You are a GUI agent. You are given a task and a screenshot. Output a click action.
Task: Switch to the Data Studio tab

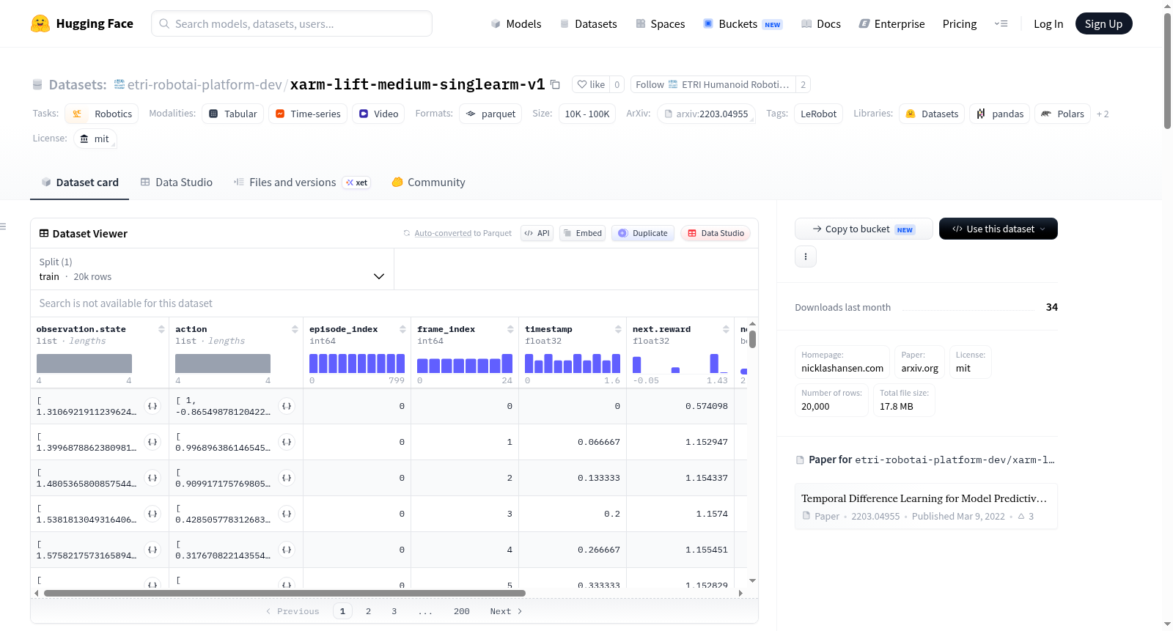177,182
